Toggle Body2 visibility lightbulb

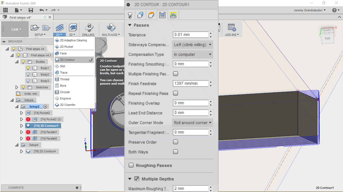(x=28, y=74)
